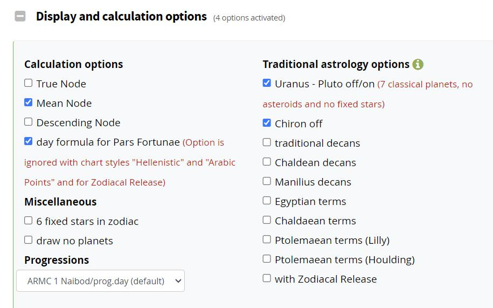
Task: Select Ptolemaean terms (Houlding)
Action: click(x=267, y=259)
